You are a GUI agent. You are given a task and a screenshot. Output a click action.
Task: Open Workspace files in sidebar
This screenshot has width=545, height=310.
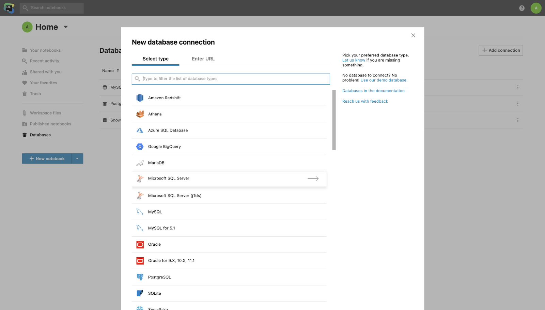[42, 113]
